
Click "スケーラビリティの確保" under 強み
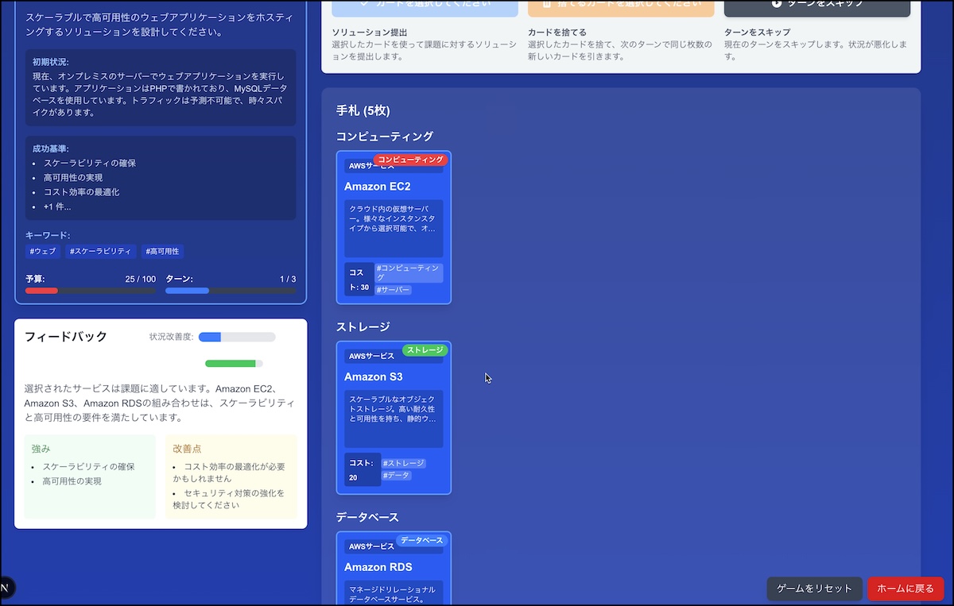(88, 466)
